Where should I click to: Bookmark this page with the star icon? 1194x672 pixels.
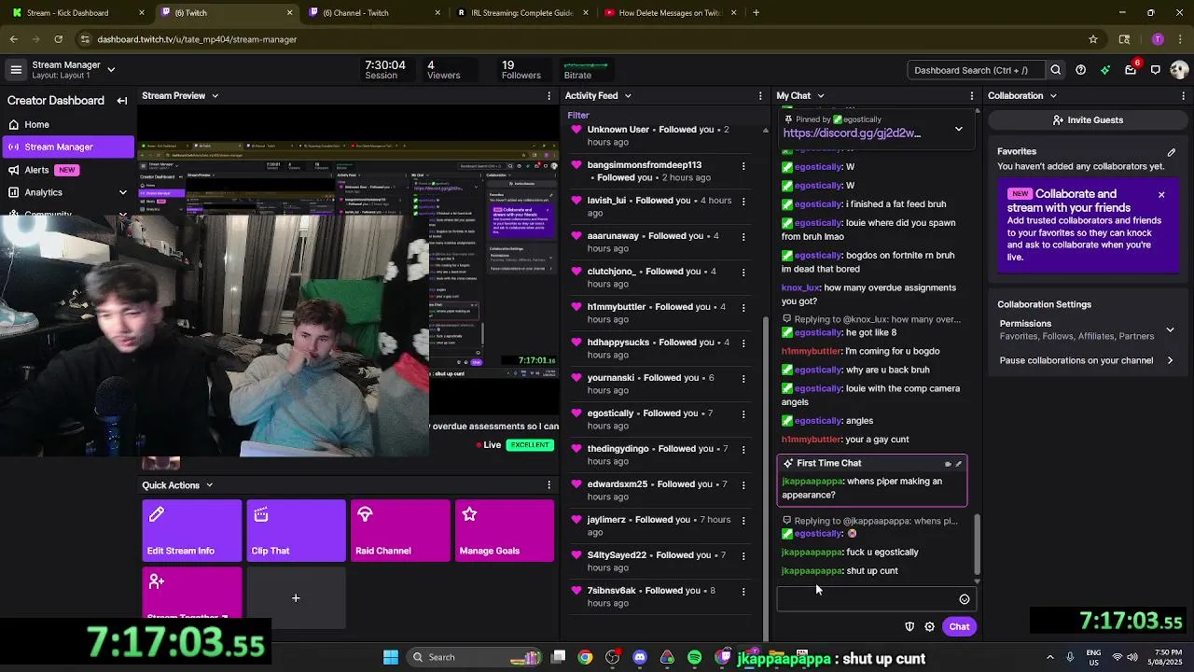[x=1092, y=39]
